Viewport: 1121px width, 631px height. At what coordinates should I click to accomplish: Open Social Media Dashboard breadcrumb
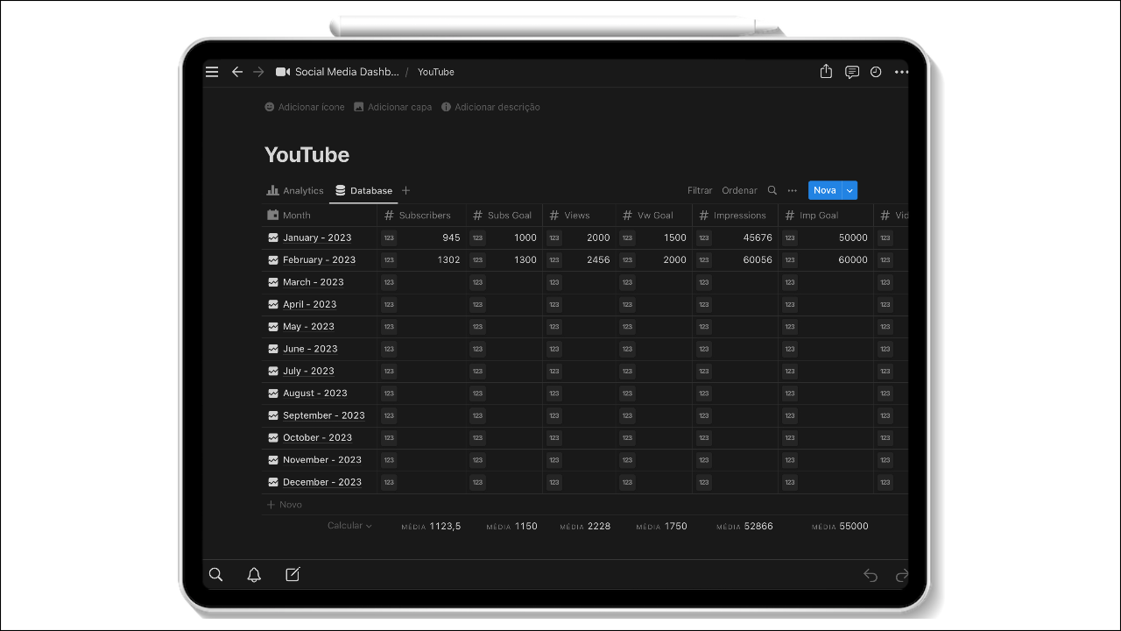point(347,72)
